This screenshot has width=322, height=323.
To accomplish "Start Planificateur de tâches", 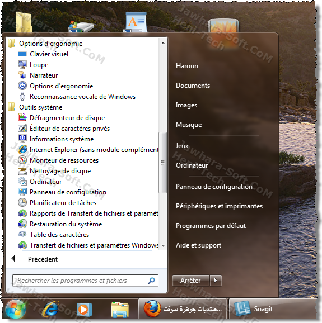I will tap(63, 203).
